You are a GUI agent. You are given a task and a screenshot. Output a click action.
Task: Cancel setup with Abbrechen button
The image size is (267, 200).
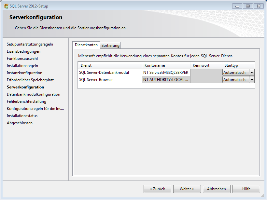click(217, 189)
